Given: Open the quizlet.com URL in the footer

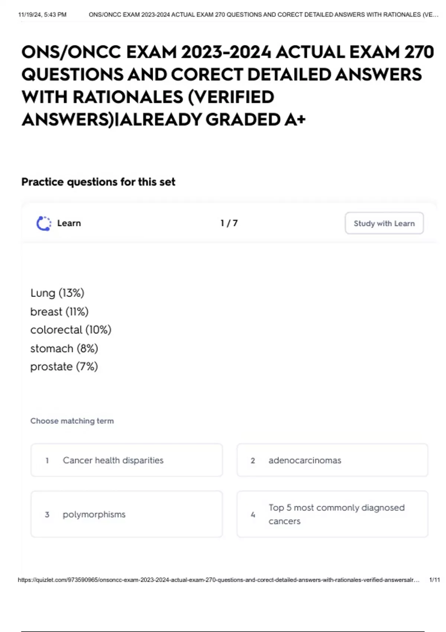Looking at the screenshot, I should click(x=218, y=580).
